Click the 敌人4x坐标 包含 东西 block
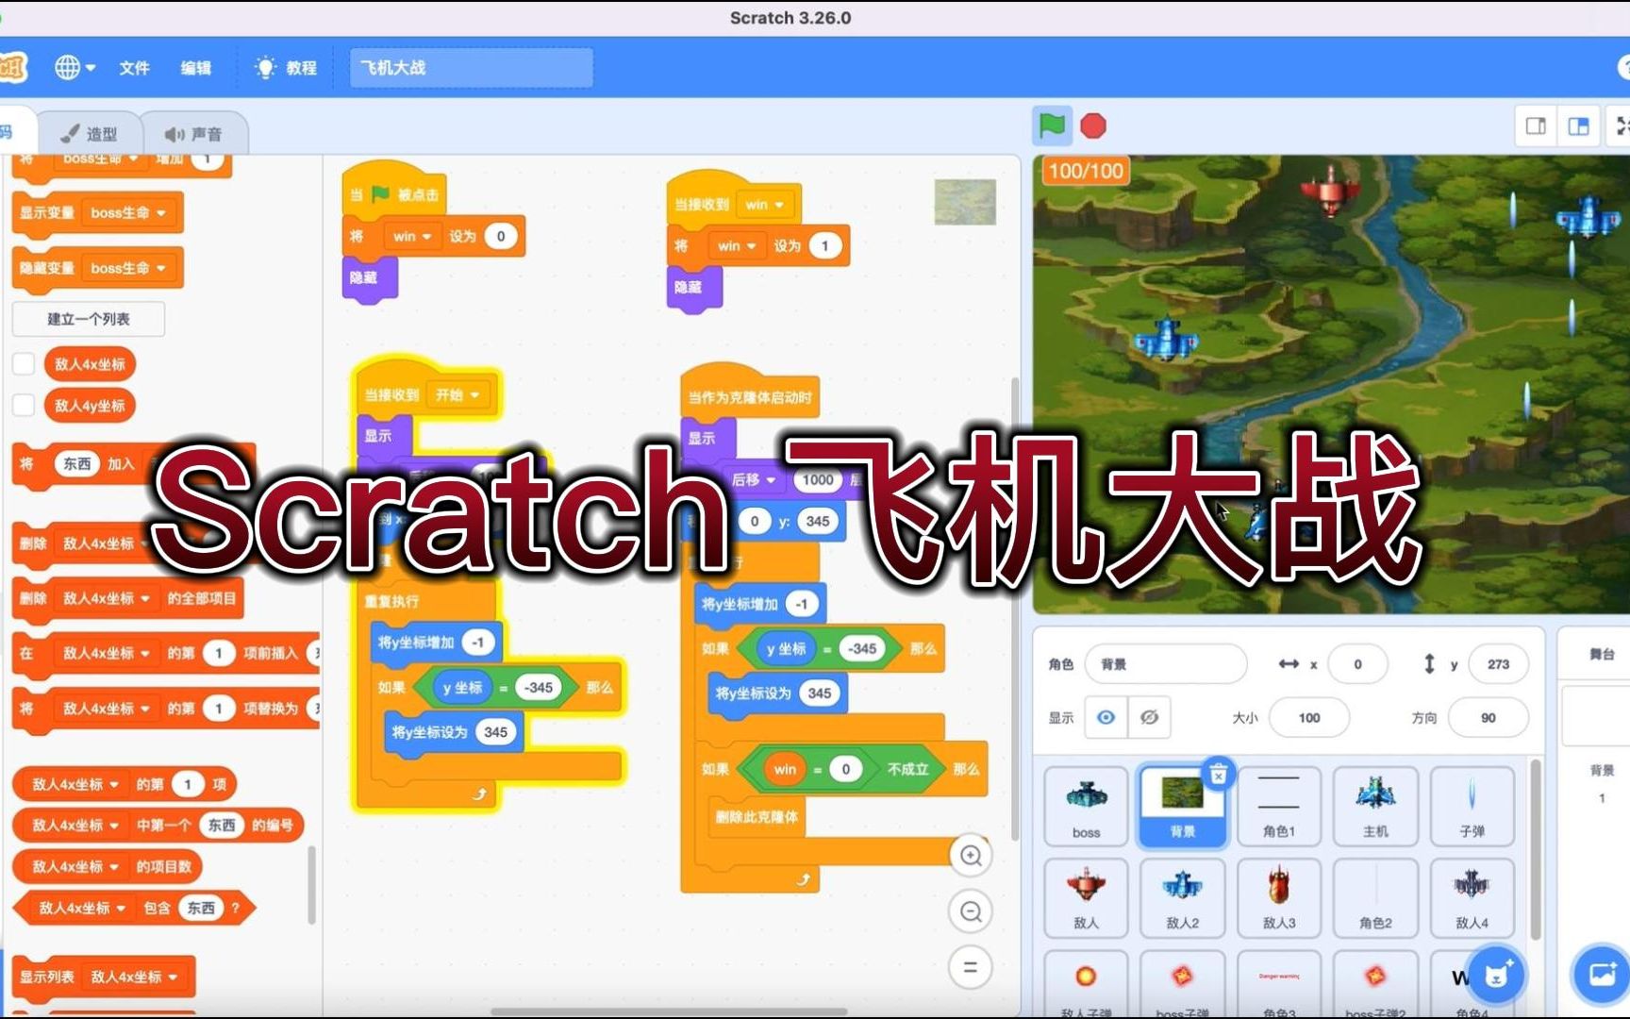The height and width of the screenshot is (1019, 1630). [134, 908]
